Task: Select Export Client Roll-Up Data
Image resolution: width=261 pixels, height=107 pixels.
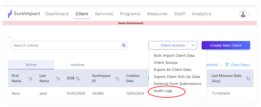Action: pos(177,77)
